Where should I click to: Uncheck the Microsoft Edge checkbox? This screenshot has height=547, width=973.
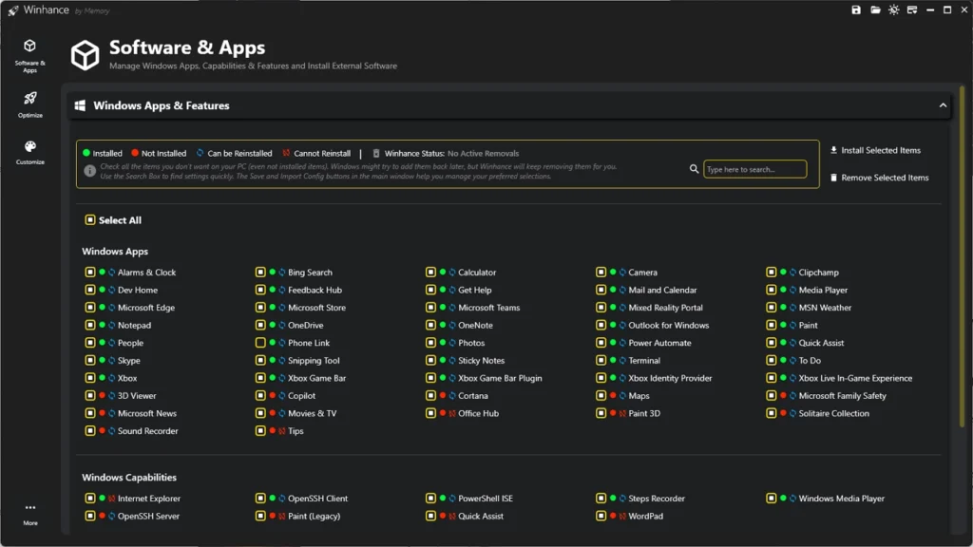pyautogui.click(x=90, y=308)
